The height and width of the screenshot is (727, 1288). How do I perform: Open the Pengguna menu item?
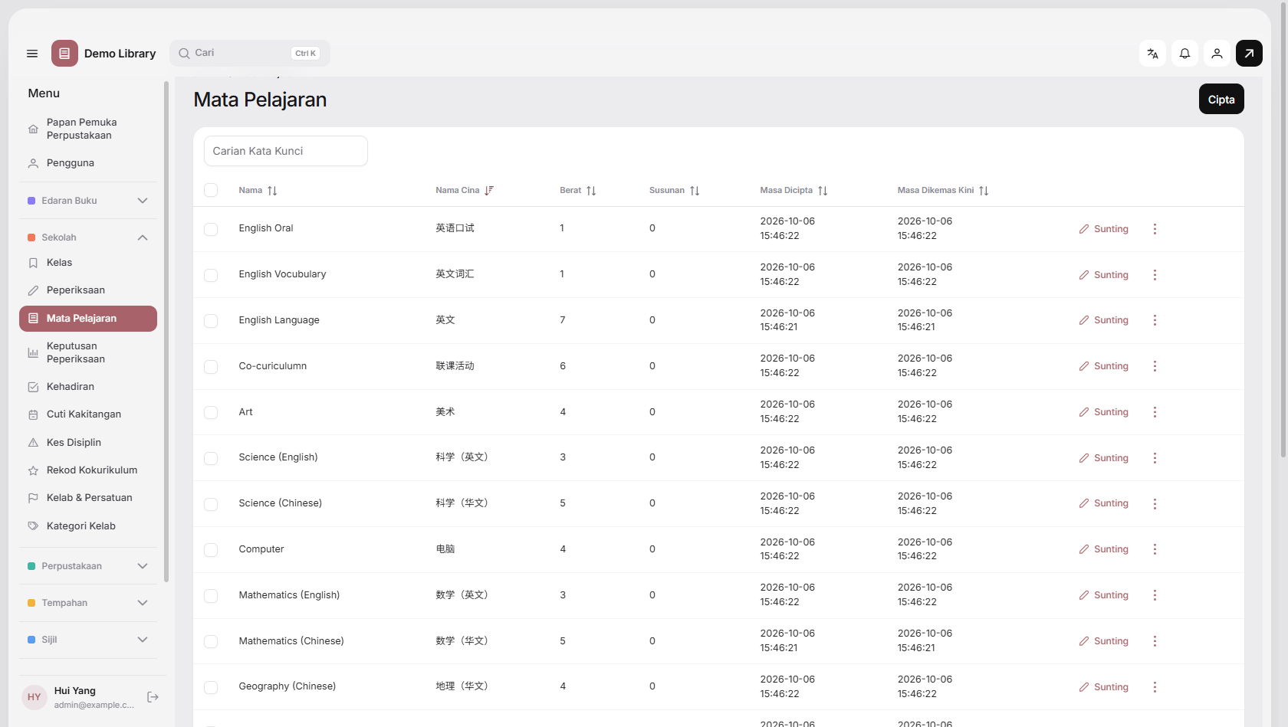tap(88, 163)
